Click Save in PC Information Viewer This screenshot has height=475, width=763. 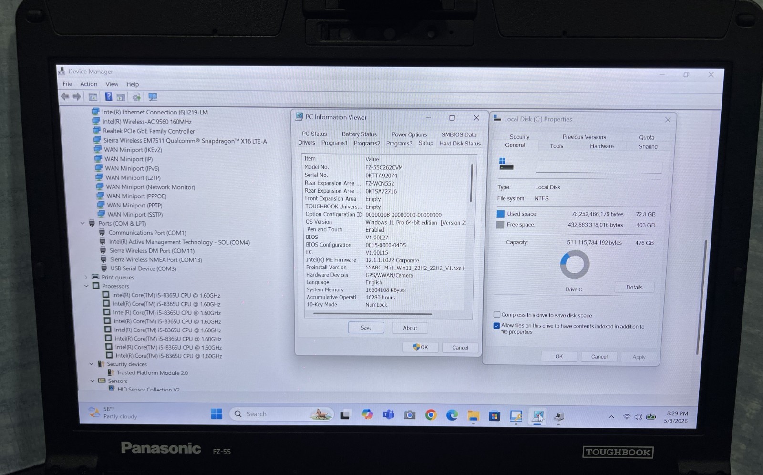pyautogui.click(x=366, y=328)
